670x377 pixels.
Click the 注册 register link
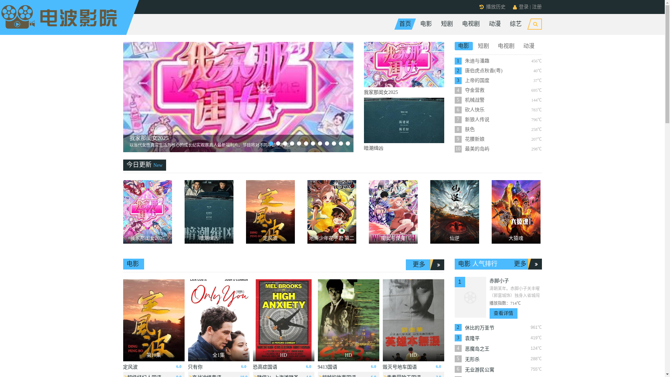tap(537, 7)
